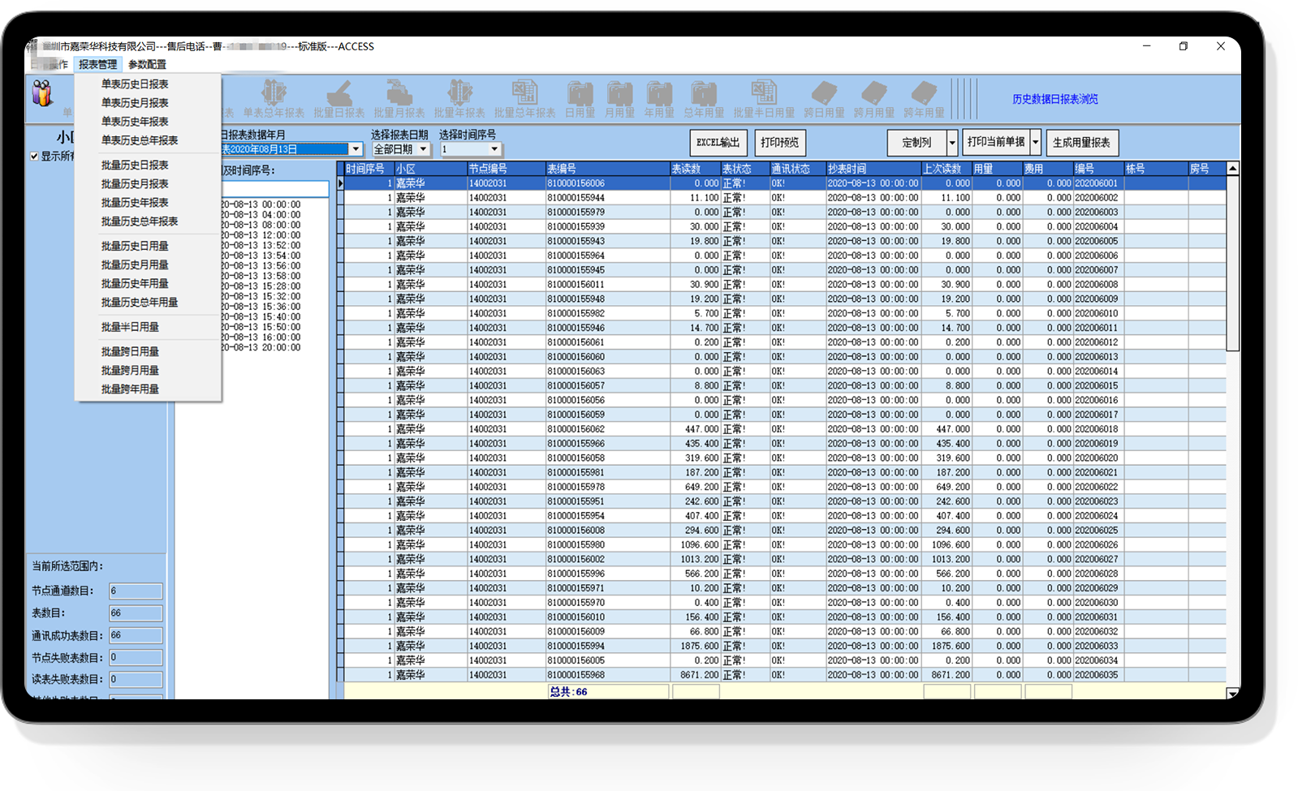The image size is (1298, 791).
Task: Click the vertical scrollbar thumb of the grid
Action: tap(1233, 264)
